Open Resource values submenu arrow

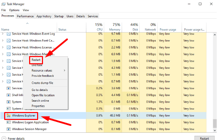pyautogui.click(x=64, y=71)
